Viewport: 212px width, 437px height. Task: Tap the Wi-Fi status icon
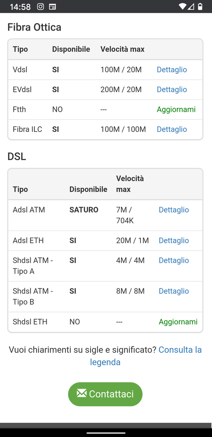click(182, 6)
